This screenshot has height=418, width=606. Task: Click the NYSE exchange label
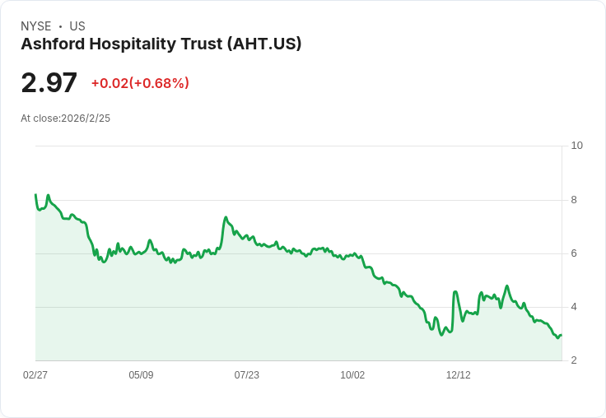tap(36, 26)
